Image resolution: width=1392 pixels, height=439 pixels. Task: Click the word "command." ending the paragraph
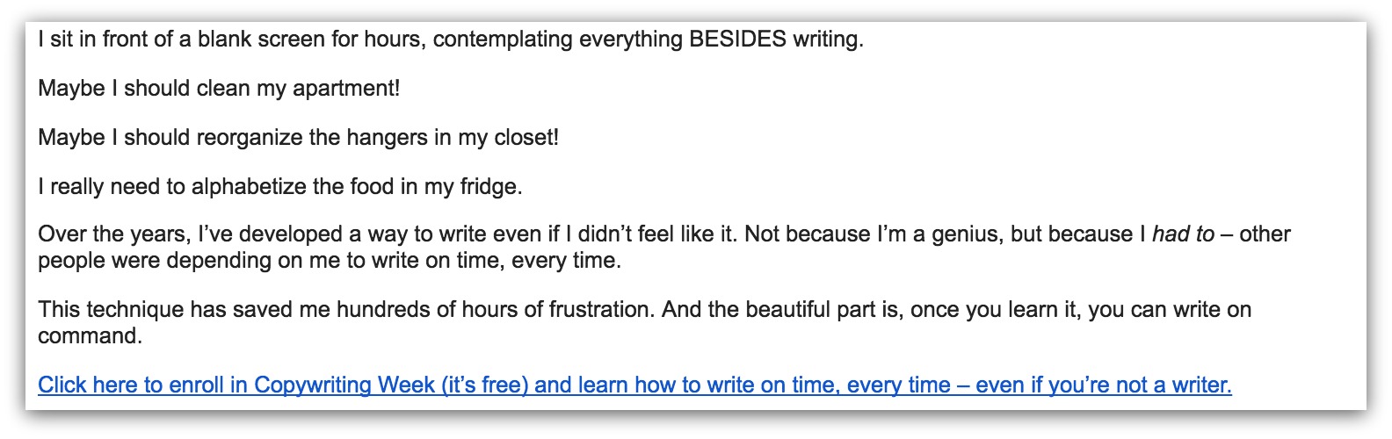point(90,336)
